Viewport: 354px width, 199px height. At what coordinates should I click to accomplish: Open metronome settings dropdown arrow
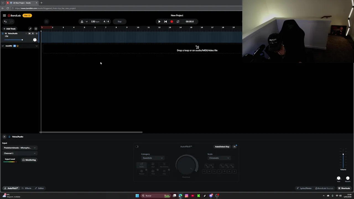pos(87,22)
